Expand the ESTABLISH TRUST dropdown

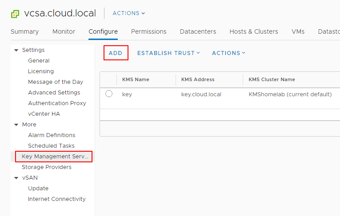click(168, 53)
